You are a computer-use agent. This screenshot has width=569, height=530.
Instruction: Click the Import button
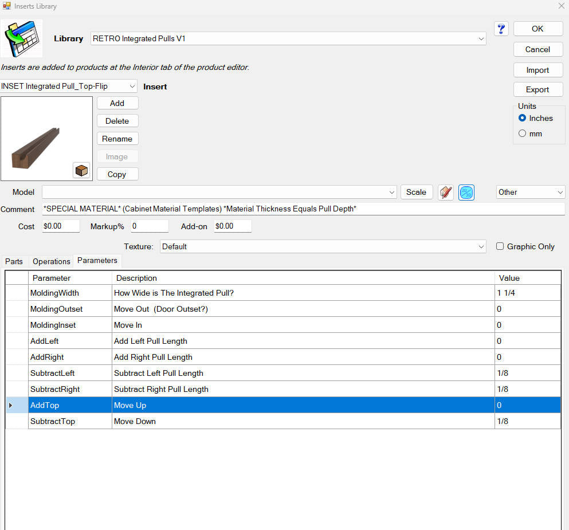point(538,70)
